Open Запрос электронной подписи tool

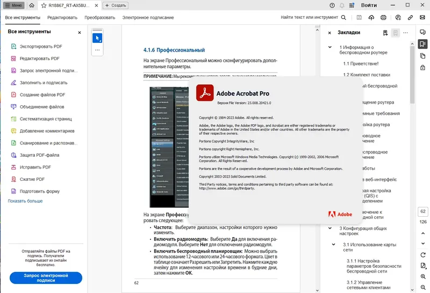point(45,71)
